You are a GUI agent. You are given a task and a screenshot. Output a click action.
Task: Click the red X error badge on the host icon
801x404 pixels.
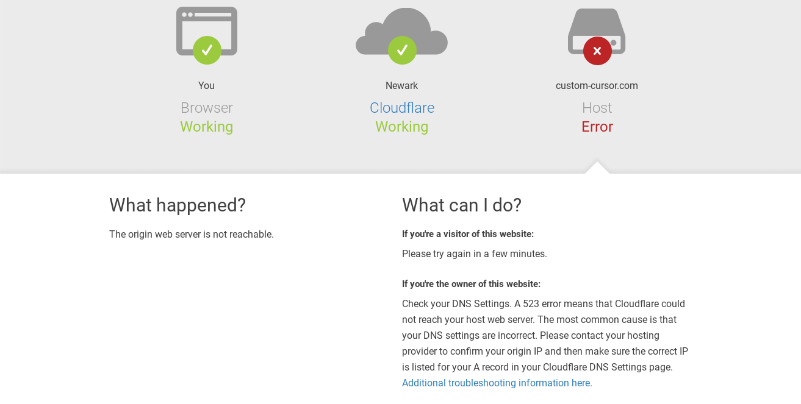(597, 51)
